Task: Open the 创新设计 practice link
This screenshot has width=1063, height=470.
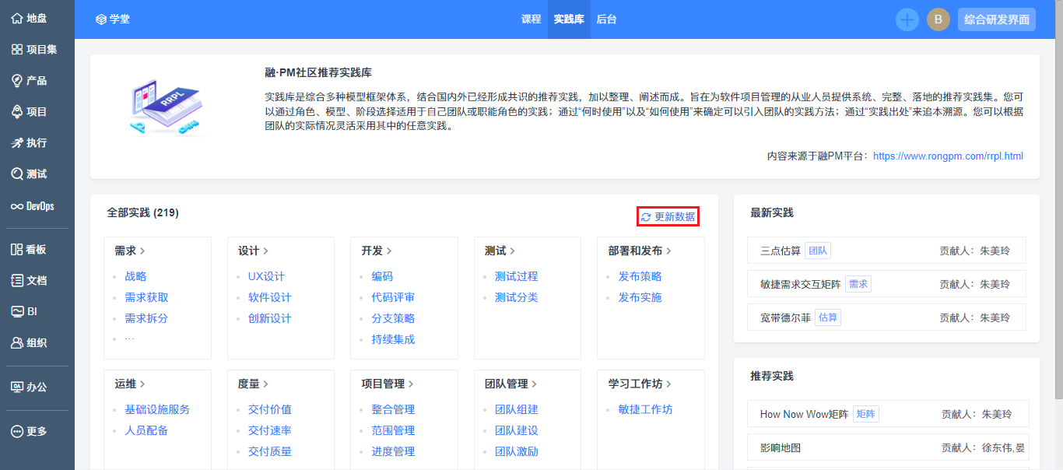Action: click(x=270, y=318)
